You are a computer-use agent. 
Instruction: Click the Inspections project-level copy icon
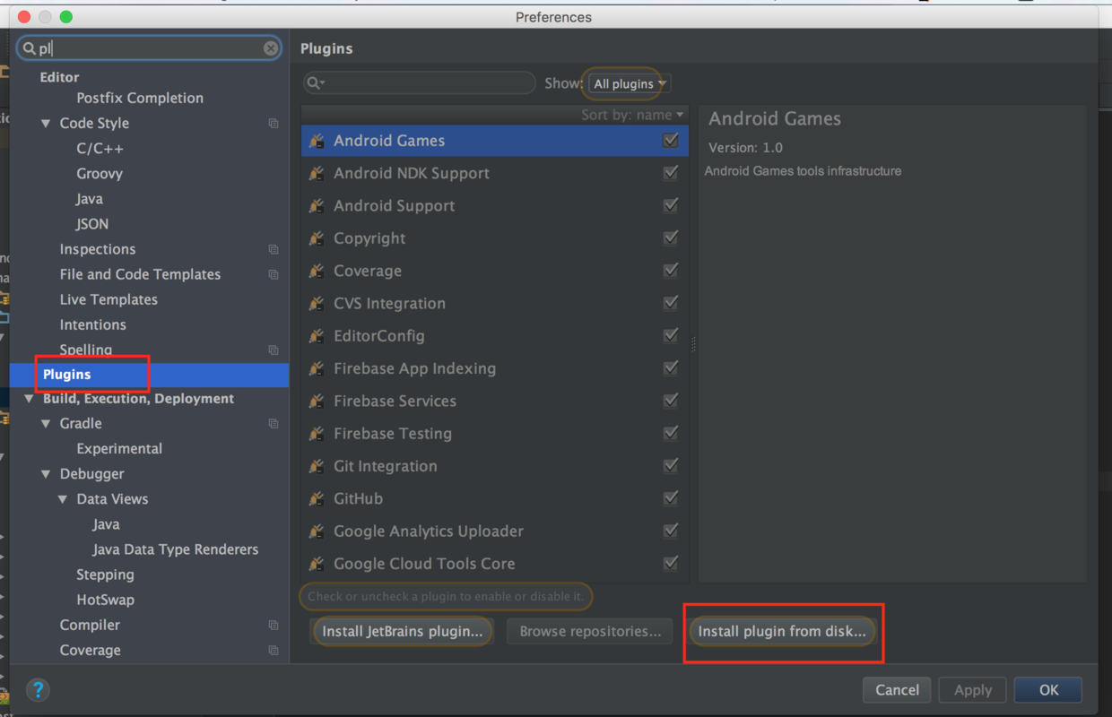[x=274, y=249]
